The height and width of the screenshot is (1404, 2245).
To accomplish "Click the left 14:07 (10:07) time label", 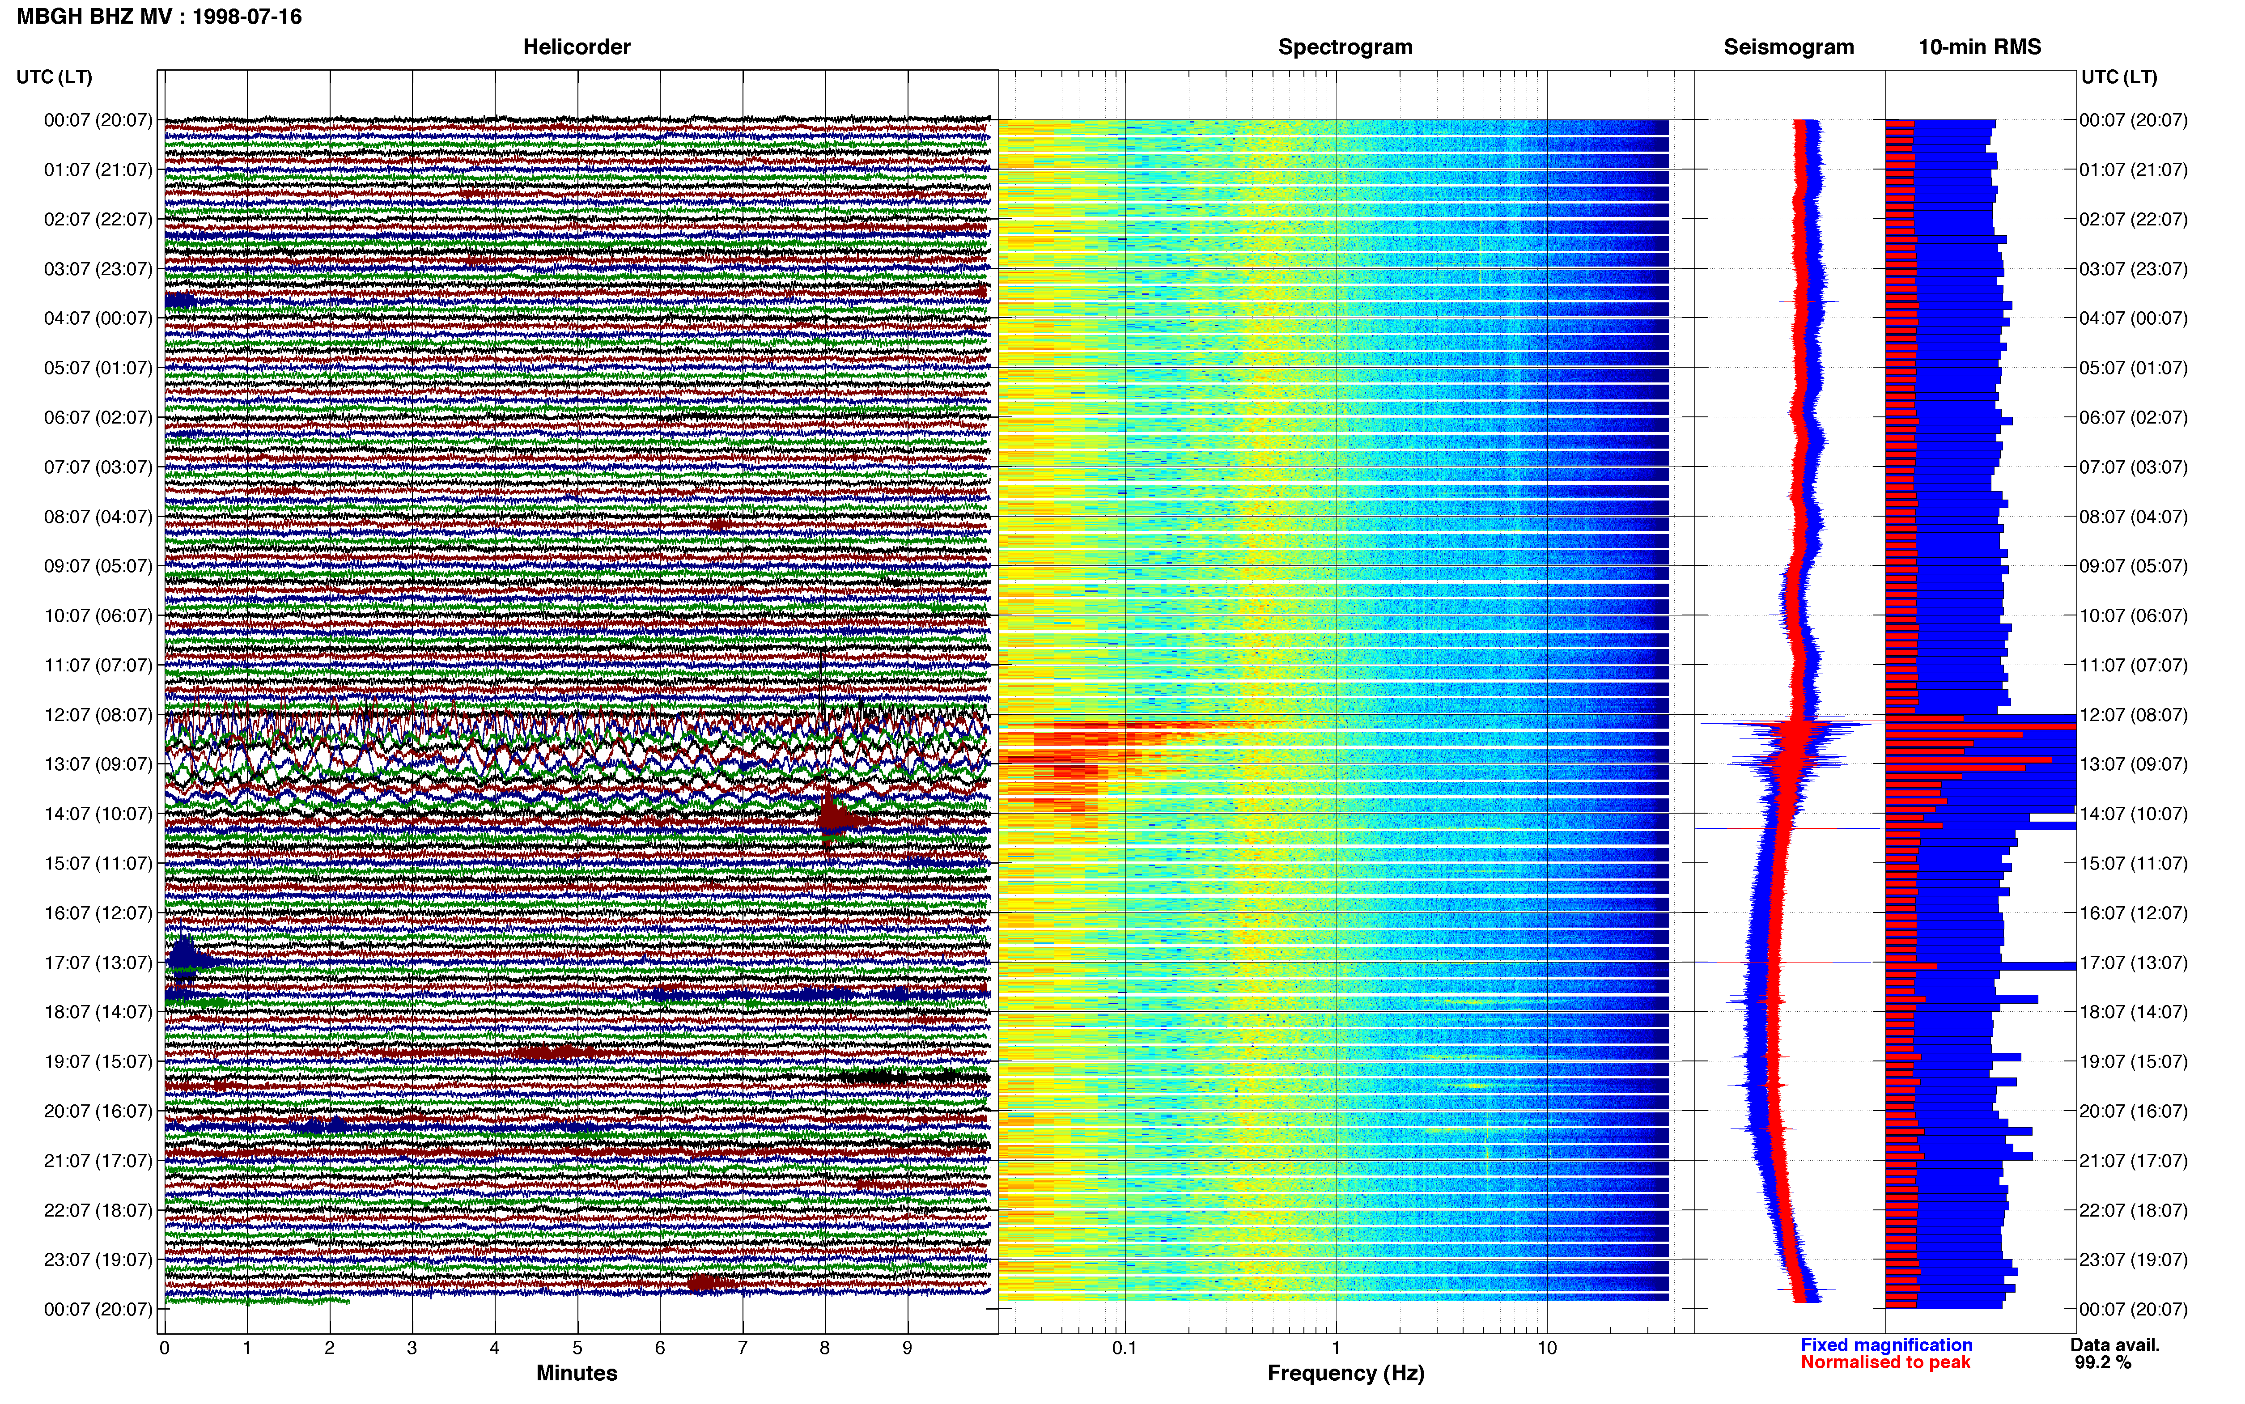I will 98,814.
